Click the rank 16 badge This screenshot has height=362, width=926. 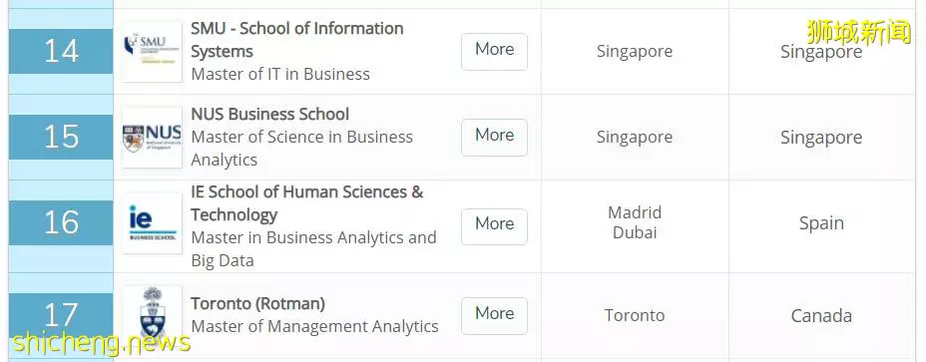(x=61, y=222)
